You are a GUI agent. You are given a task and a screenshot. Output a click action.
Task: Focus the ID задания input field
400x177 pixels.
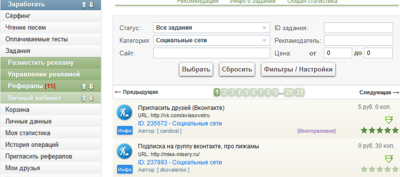pyautogui.click(x=359, y=28)
